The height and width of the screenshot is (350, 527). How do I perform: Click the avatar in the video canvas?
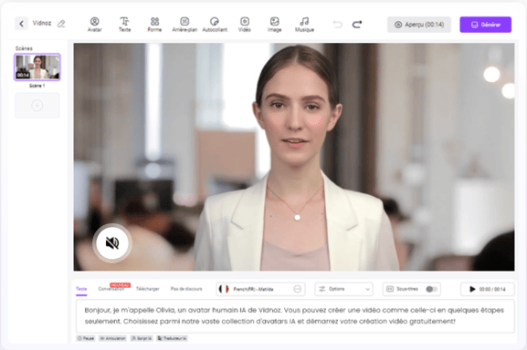296,158
